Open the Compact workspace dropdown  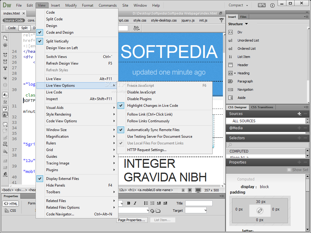238,5
